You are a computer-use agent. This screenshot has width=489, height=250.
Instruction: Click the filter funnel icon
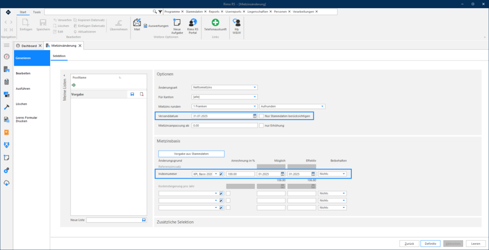[x=160, y=12]
